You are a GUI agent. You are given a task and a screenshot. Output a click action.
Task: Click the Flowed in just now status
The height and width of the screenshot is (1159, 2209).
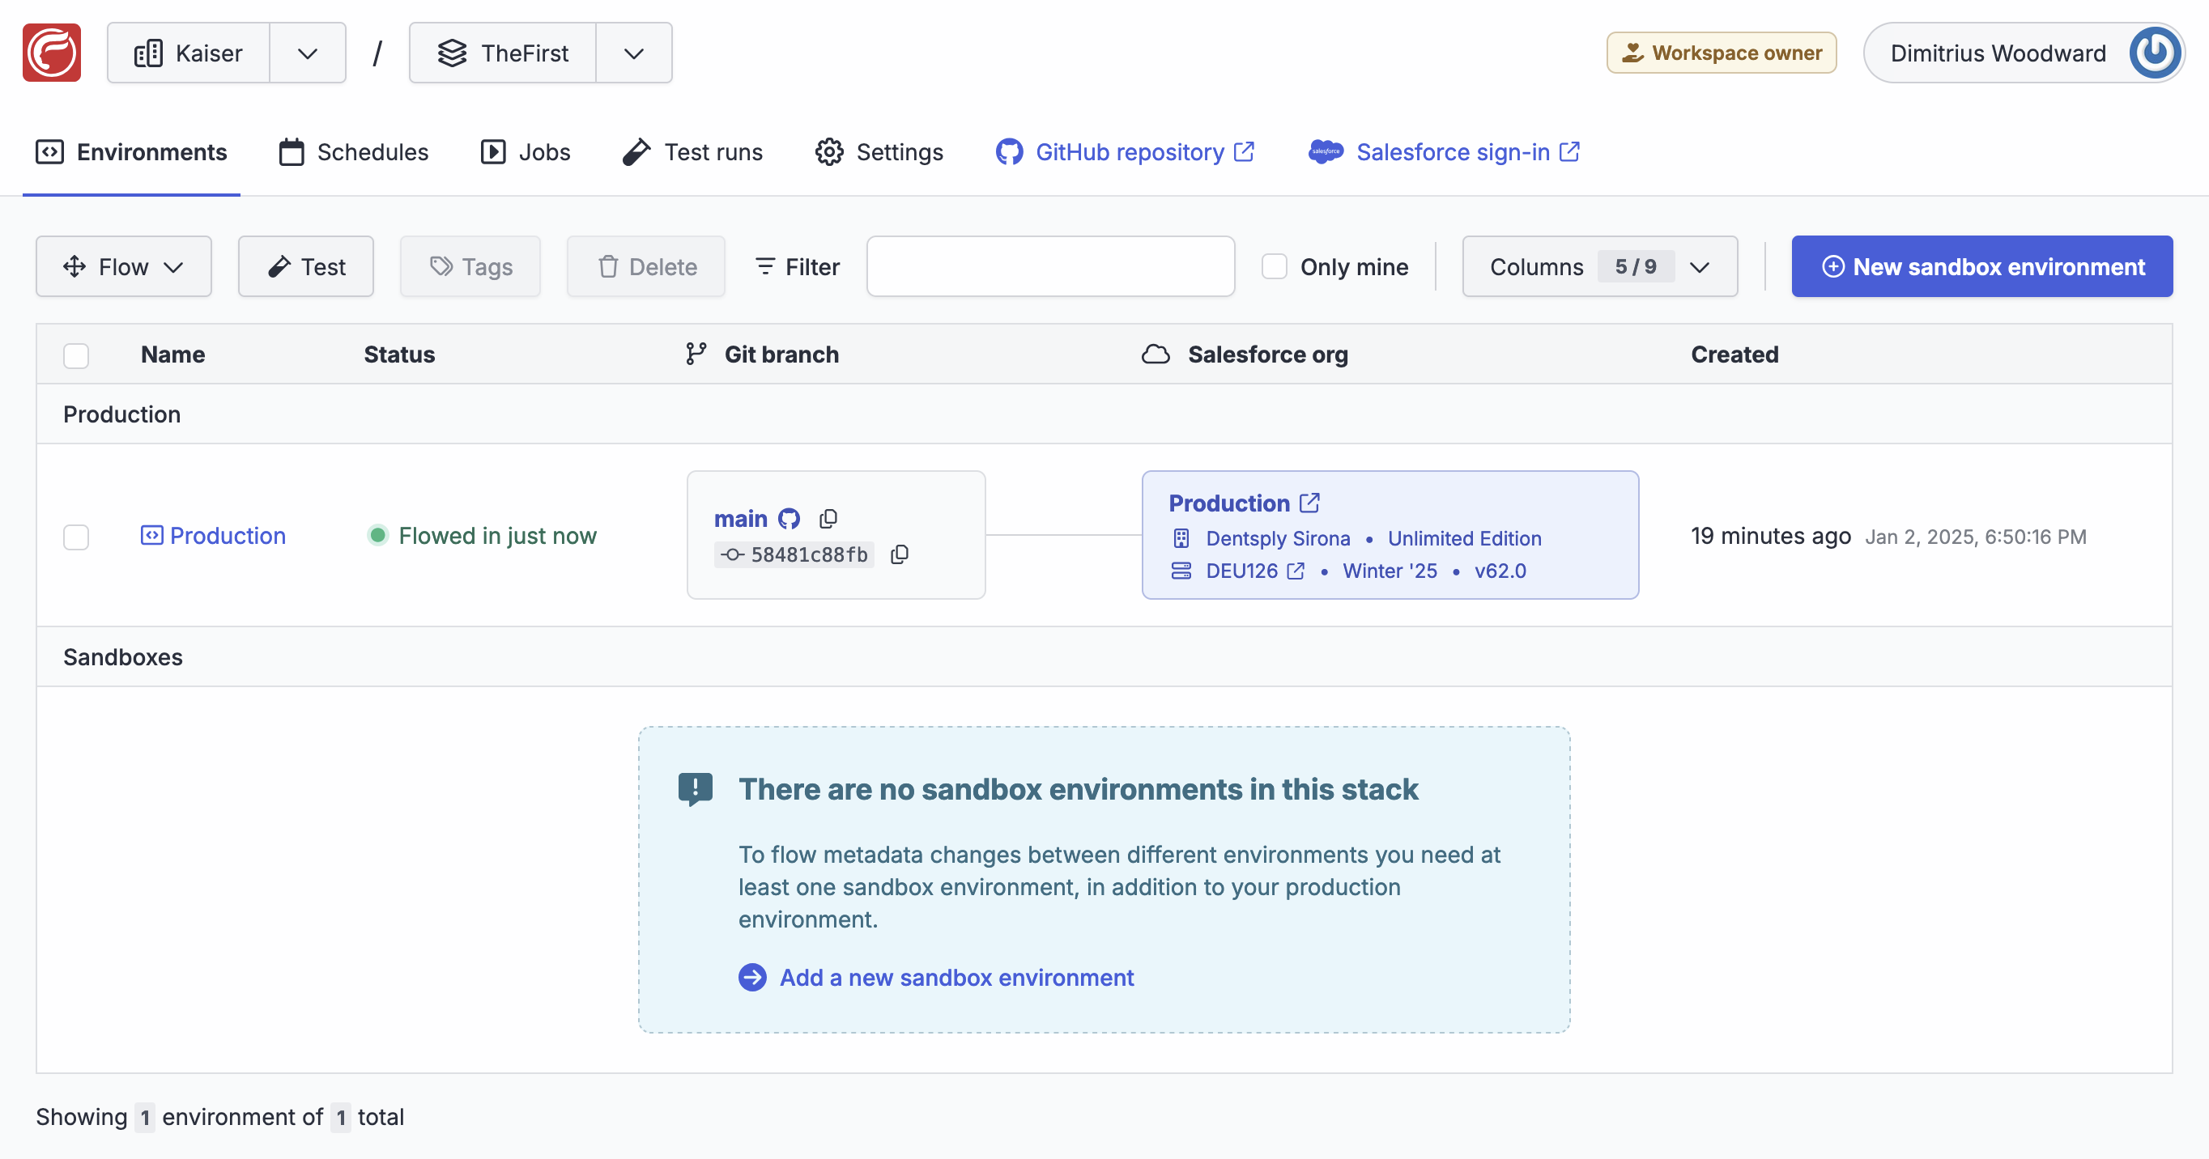[497, 536]
